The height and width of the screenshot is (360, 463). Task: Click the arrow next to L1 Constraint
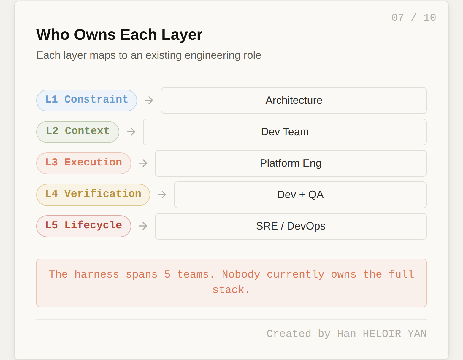pyautogui.click(x=149, y=100)
